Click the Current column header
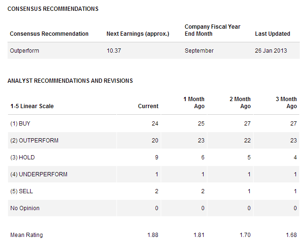This screenshot has height=244, width=304. 148,106
